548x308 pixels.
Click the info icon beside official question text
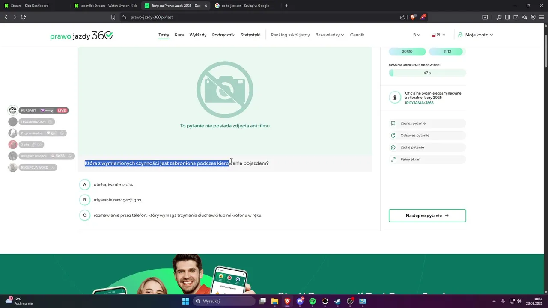point(395,98)
